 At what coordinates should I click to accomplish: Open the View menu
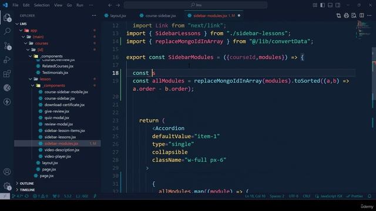tap(58, 5)
